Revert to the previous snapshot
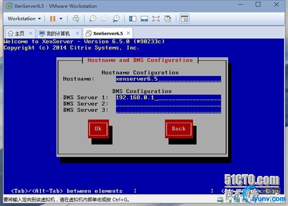288x206 pixels. point(105,19)
